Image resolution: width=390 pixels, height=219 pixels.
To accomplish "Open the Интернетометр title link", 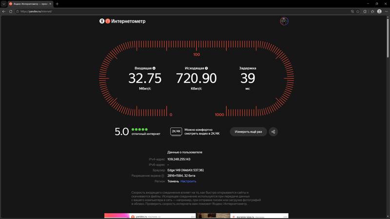I will click(x=128, y=21).
